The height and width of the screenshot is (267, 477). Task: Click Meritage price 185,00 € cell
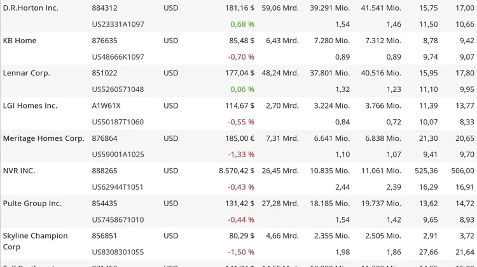pyautogui.click(x=240, y=138)
